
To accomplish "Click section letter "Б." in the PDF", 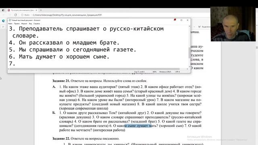I will click(54, 113).
